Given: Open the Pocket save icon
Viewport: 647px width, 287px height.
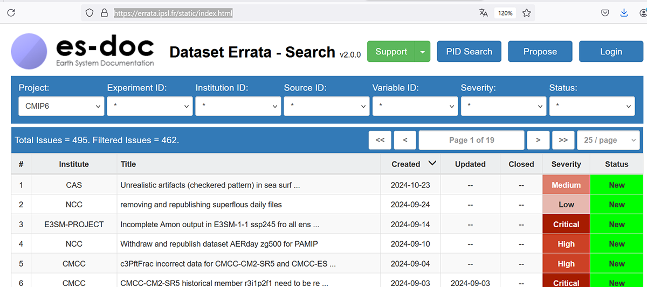Looking at the screenshot, I should tap(605, 13).
